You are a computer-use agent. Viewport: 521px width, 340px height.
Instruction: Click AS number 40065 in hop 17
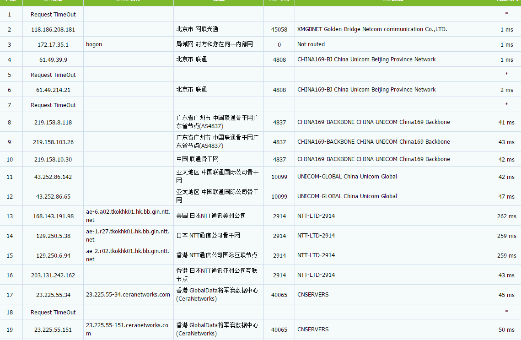279,295
